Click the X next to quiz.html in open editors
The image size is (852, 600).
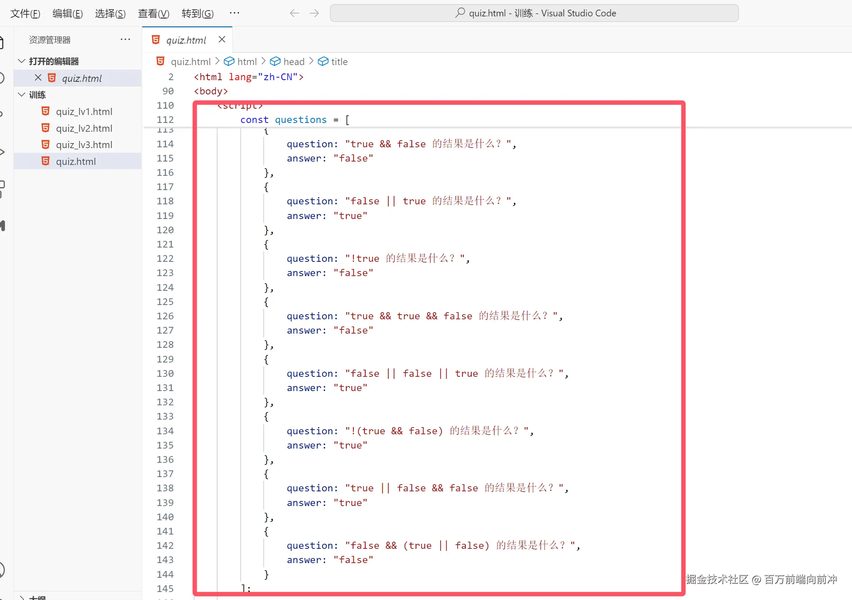(38, 78)
